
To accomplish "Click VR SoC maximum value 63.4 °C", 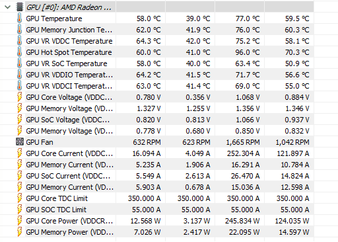I will [248, 63].
